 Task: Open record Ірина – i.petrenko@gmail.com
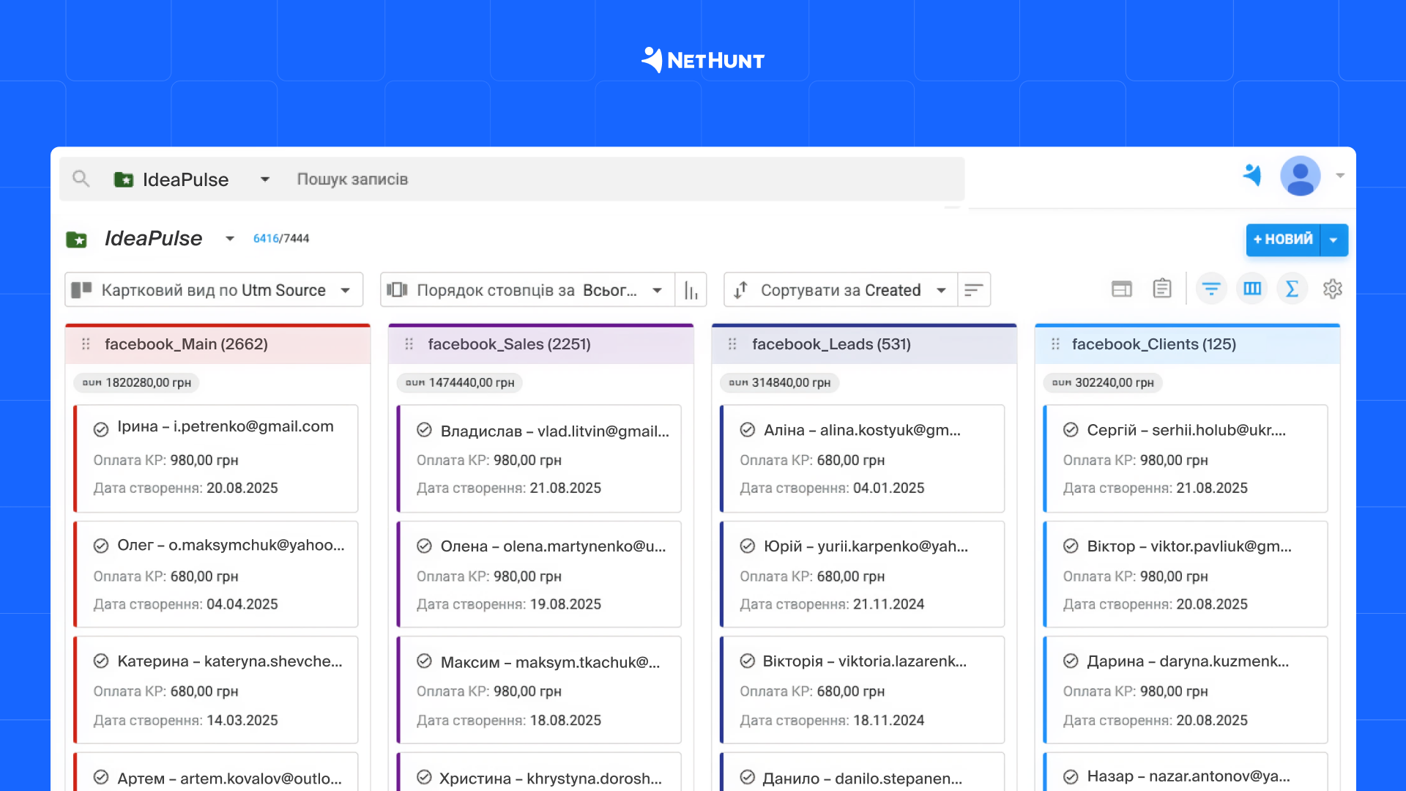coord(226,427)
